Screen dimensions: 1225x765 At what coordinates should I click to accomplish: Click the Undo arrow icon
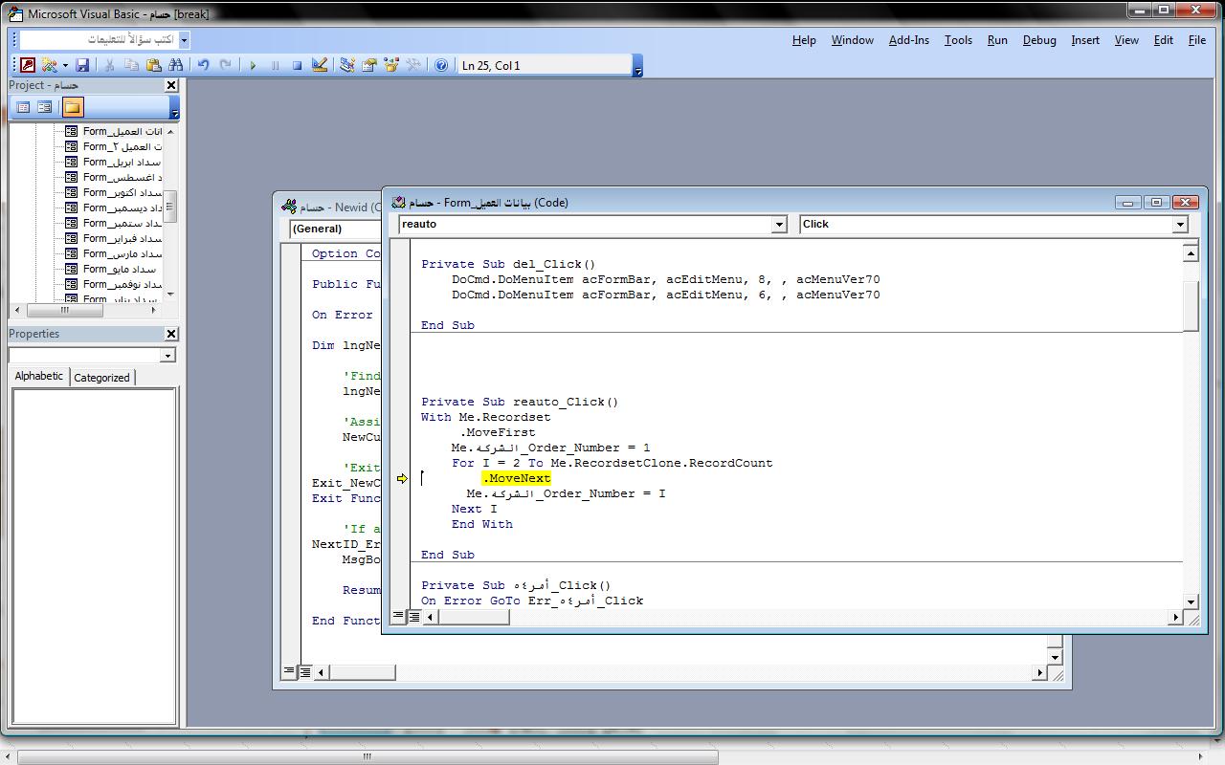click(x=203, y=65)
